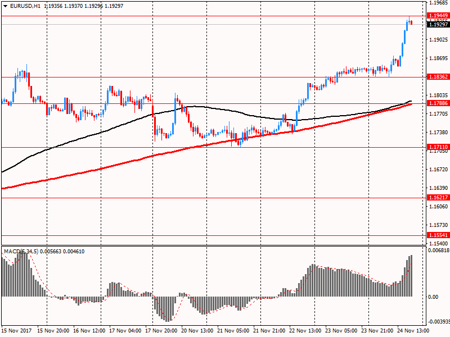Viewport: 450px width, 337px height.
Task: Click the 23 Nov 21:00 time axis label
Action: [377, 331]
